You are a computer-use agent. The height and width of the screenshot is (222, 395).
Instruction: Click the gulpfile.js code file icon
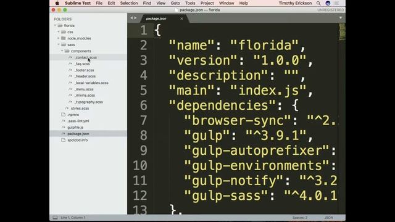[x=63, y=128]
